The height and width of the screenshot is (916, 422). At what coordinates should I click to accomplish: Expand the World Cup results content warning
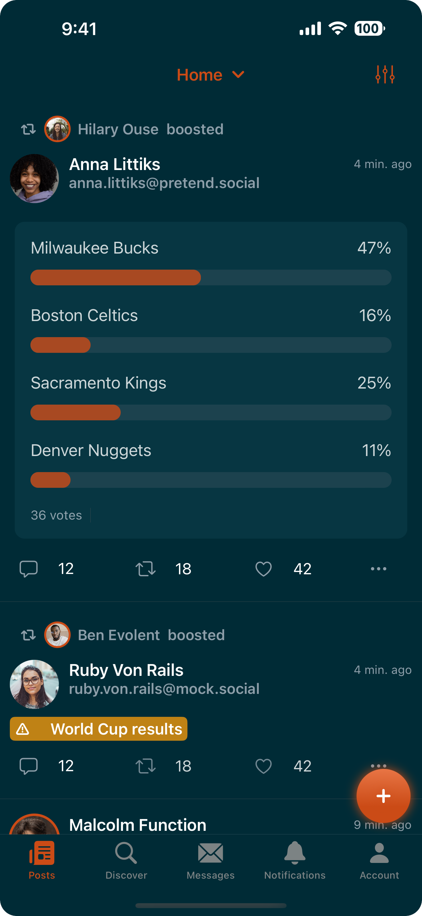pyautogui.click(x=99, y=729)
